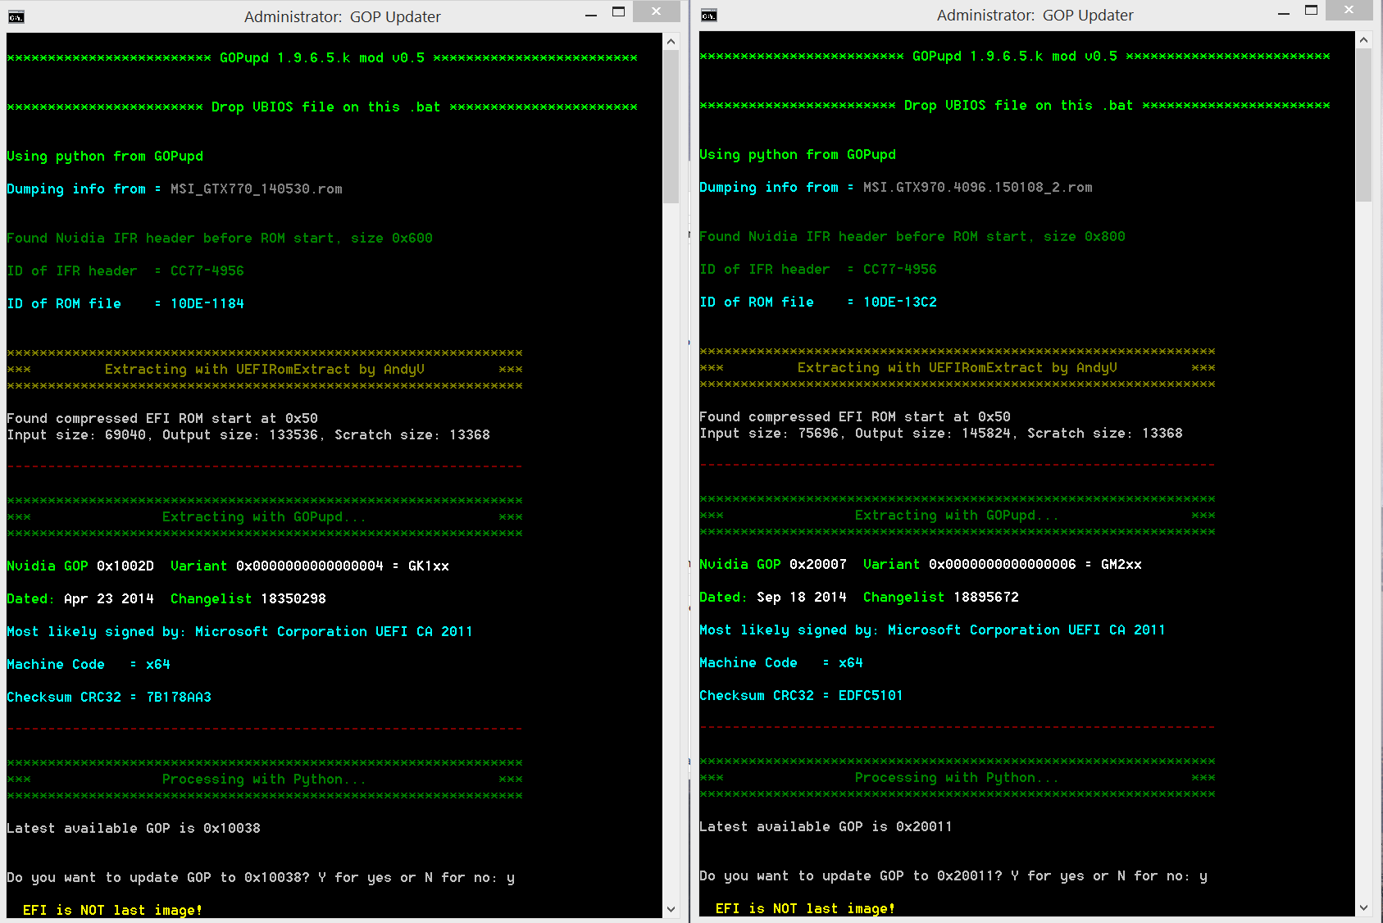The height and width of the screenshot is (923, 1383).
Task: Click 'Using python from GOPupd' in right window
Action: 798,155
